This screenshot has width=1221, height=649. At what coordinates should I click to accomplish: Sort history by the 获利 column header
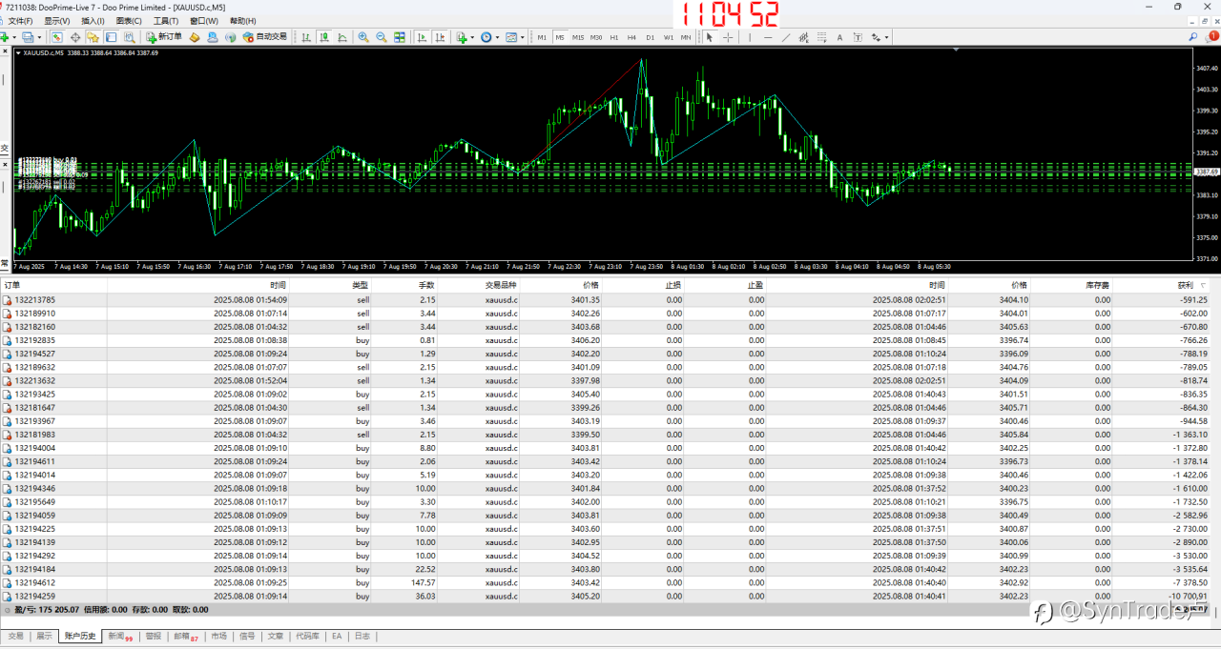pos(1185,285)
